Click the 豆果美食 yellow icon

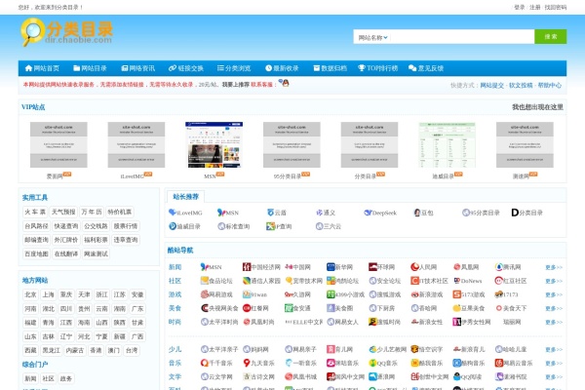coord(456,308)
